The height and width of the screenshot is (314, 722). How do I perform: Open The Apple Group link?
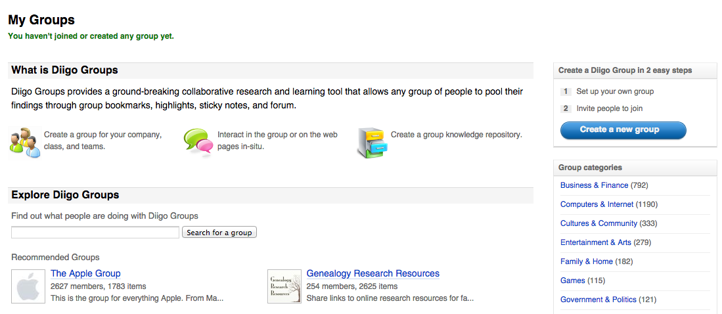[x=85, y=273]
